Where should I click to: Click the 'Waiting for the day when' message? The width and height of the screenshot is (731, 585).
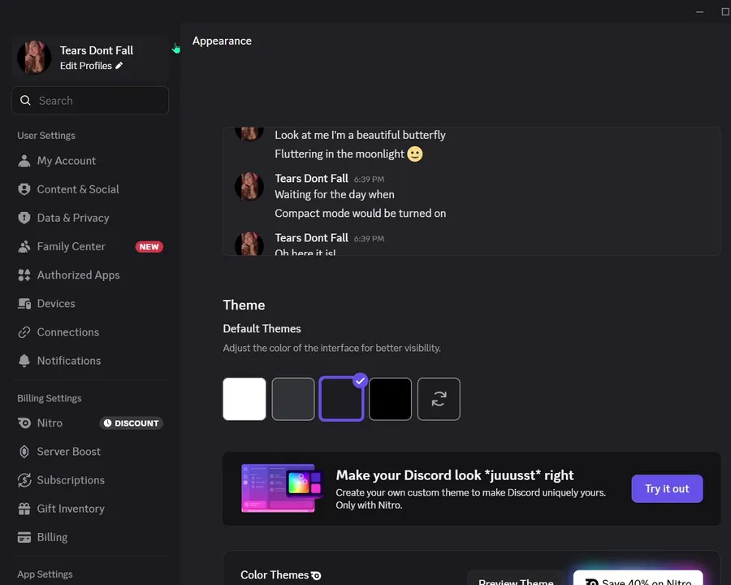tap(335, 194)
